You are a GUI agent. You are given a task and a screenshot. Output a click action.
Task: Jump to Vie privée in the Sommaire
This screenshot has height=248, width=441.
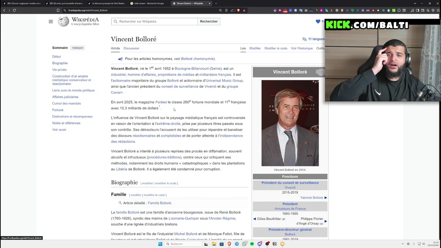59,70
